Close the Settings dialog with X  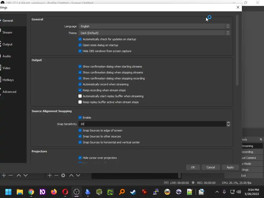click(238, 7)
